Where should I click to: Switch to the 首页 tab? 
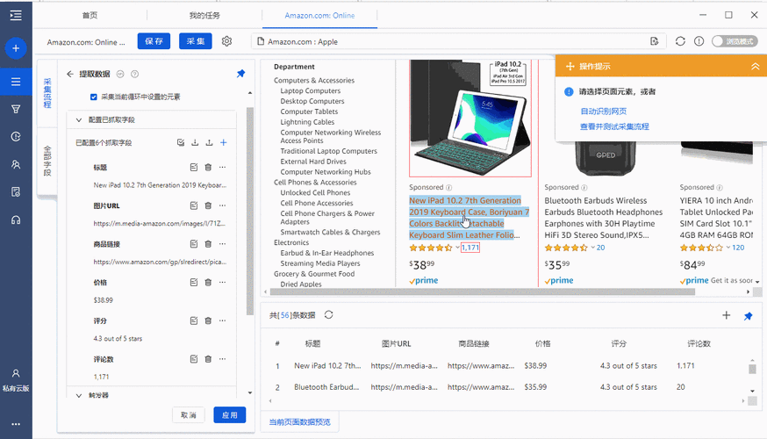tap(90, 16)
